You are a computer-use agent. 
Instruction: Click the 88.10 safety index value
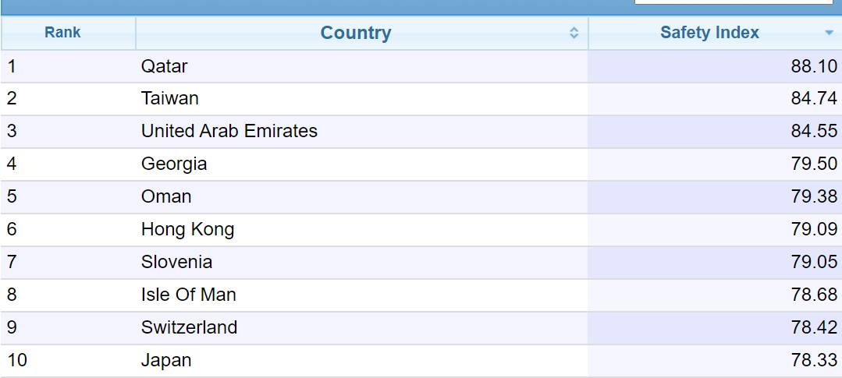814,66
